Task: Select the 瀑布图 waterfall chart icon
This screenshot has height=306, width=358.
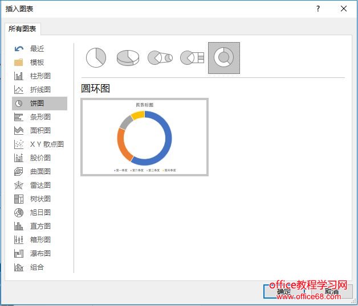Action: [18, 253]
